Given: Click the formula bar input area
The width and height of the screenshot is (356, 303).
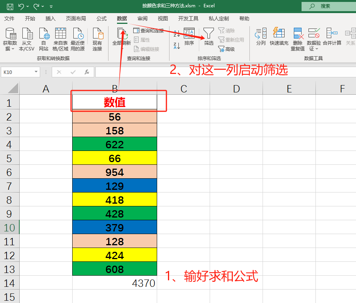Looking at the screenshot, I should pyautogui.click(x=225, y=72).
